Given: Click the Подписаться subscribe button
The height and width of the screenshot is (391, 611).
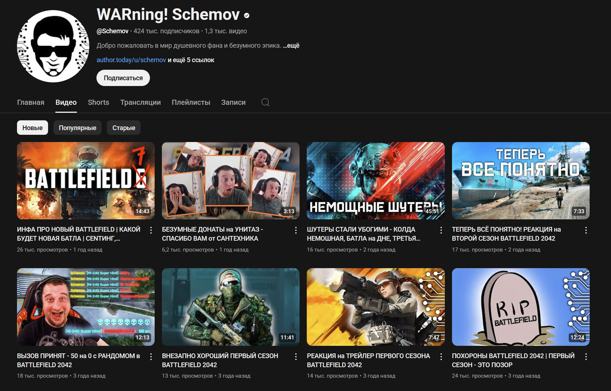Looking at the screenshot, I should [123, 78].
